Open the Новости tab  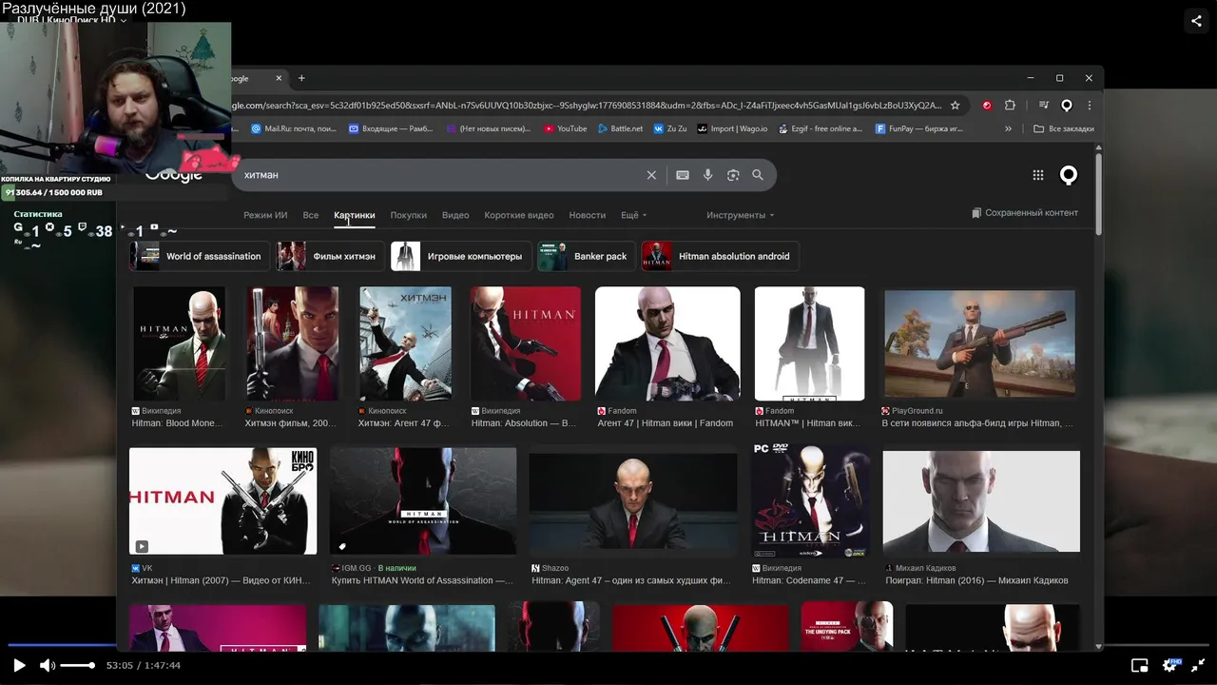pyautogui.click(x=587, y=215)
